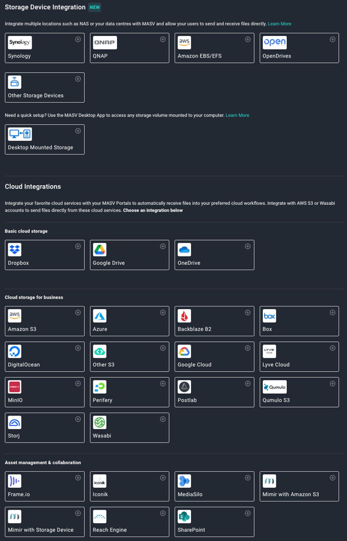Click the OpenDrives logo icon
The width and height of the screenshot is (347, 541).
pyautogui.click(x=275, y=43)
